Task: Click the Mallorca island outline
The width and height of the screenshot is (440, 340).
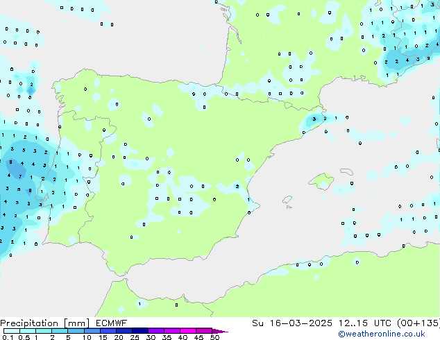Action: (x=321, y=181)
